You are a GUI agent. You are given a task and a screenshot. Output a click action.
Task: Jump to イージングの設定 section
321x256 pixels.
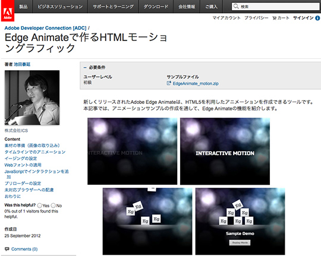point(21,159)
